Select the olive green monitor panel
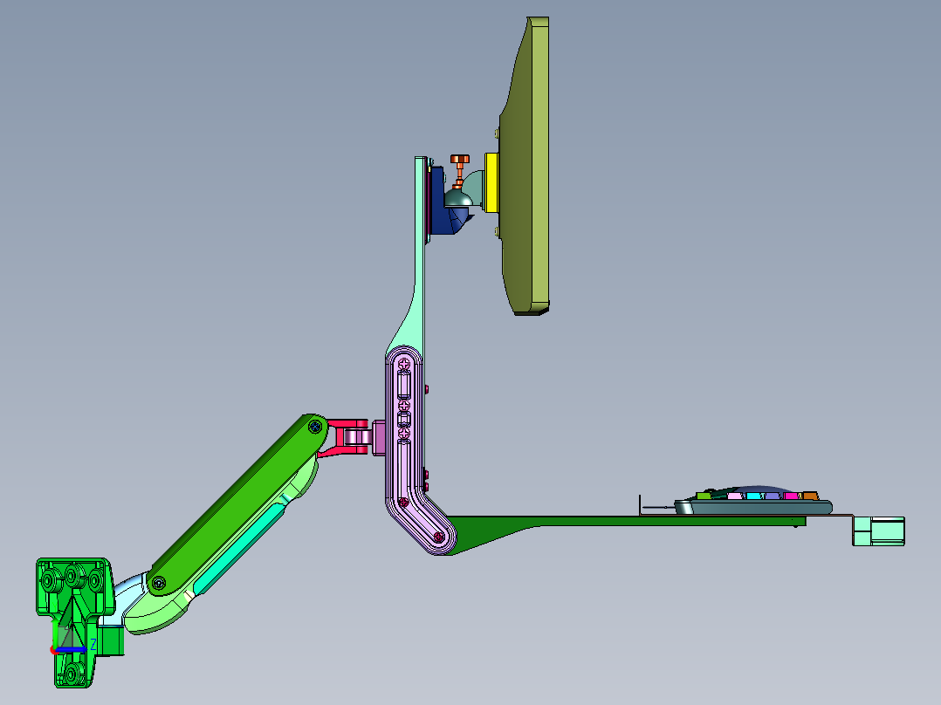Screen dimensions: 941x705 pos(525,166)
